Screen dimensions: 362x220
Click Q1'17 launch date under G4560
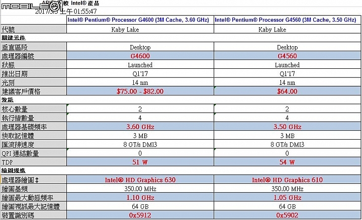tap(287, 74)
